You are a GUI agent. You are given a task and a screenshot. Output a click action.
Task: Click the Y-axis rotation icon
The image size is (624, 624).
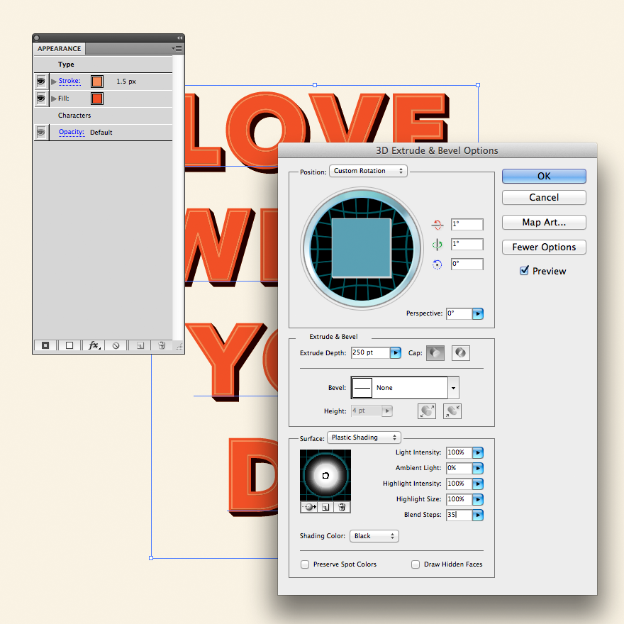(x=437, y=245)
